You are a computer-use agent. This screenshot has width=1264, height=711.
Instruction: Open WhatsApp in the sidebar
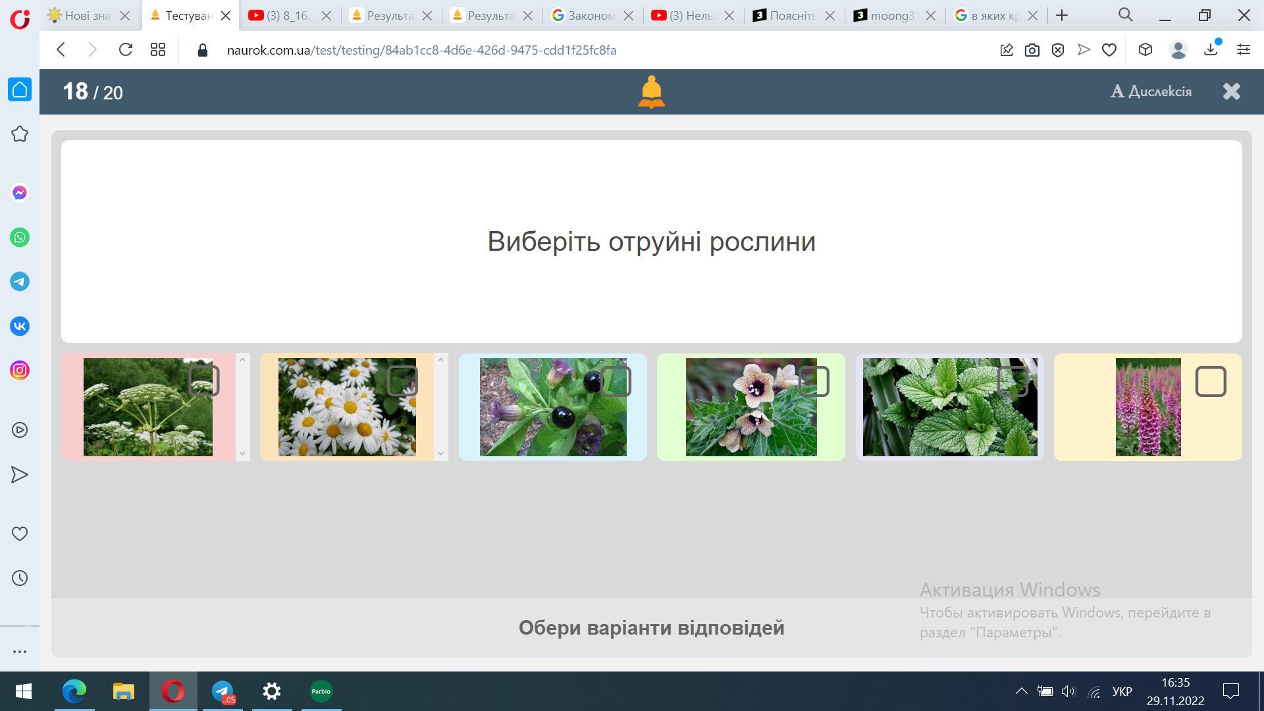click(20, 237)
